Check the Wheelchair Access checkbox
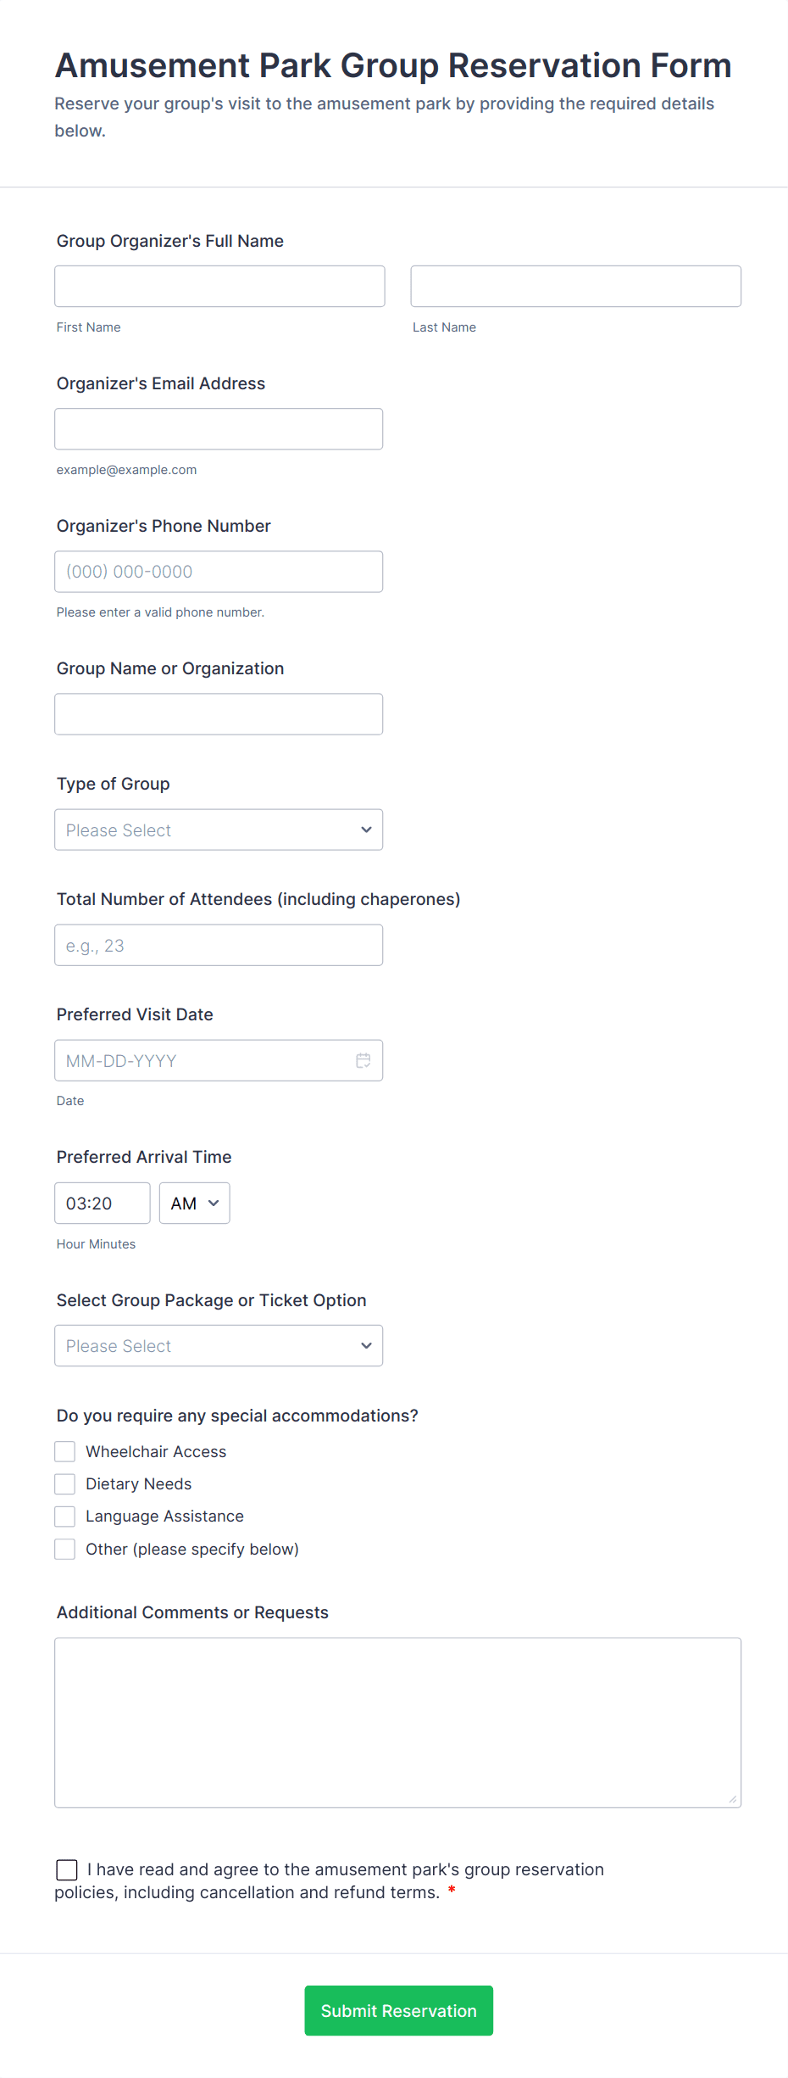This screenshot has width=788, height=2078. tap(65, 1451)
